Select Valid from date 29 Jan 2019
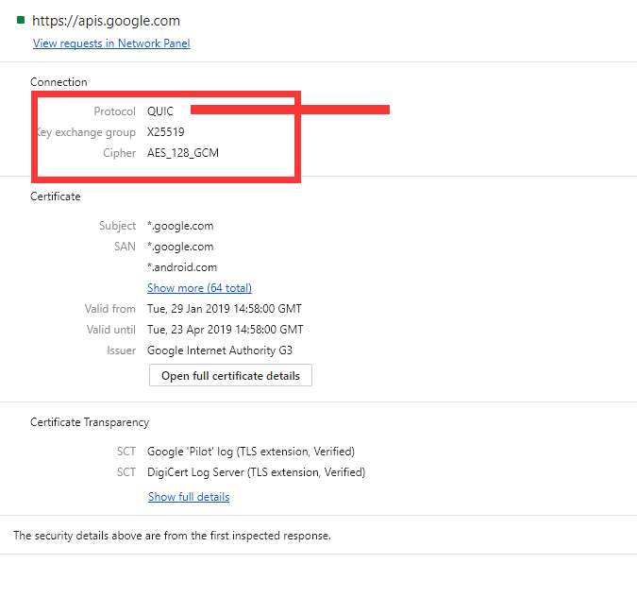 point(225,309)
